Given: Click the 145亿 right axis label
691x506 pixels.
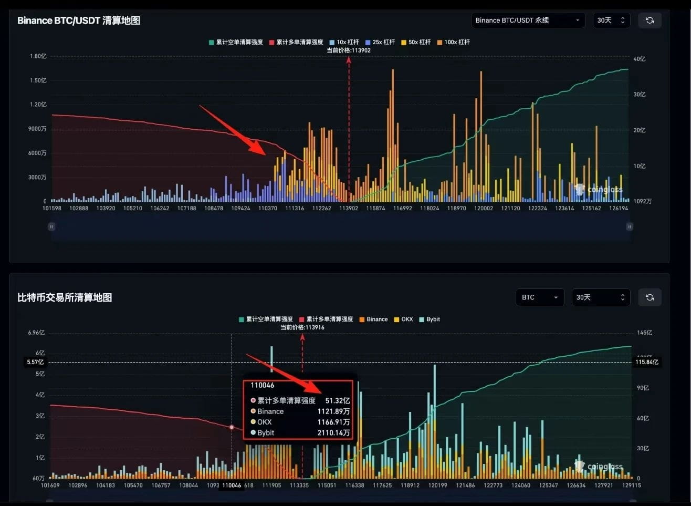Looking at the screenshot, I should [645, 333].
